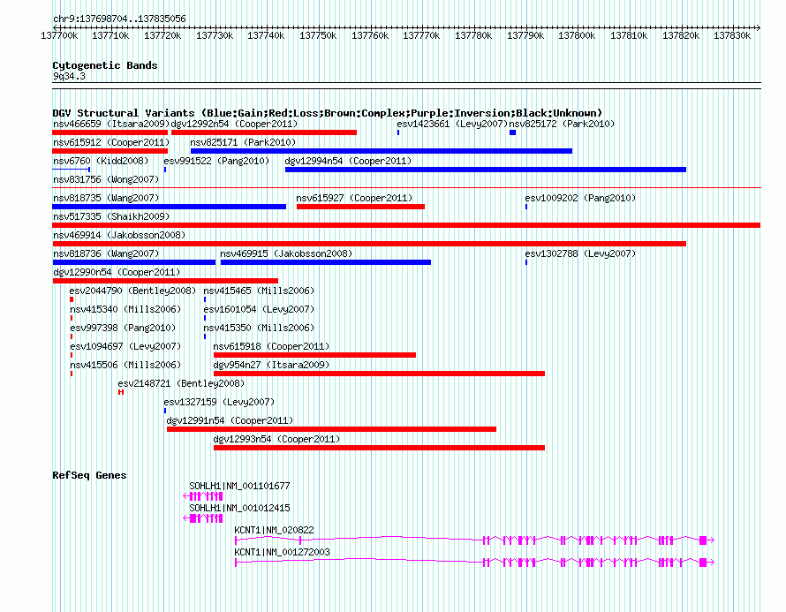The width and height of the screenshot is (786, 612).
Task: Click the SOHLH1 NM_001101677 exon glyph
Action: [203, 496]
